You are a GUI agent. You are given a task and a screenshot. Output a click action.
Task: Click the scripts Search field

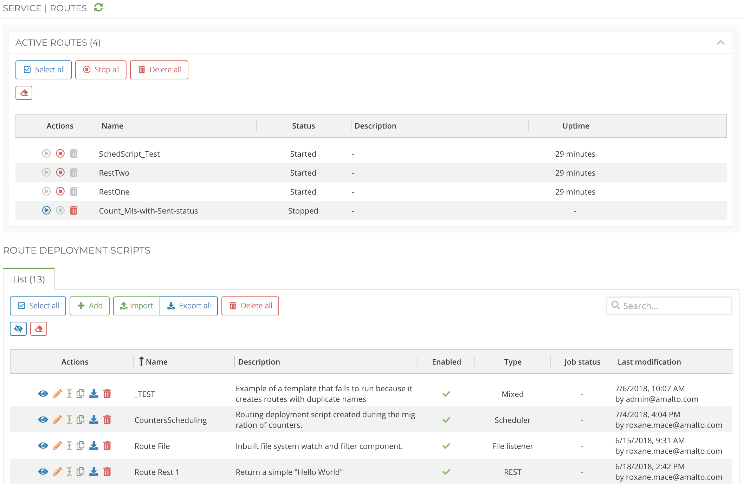pos(669,306)
